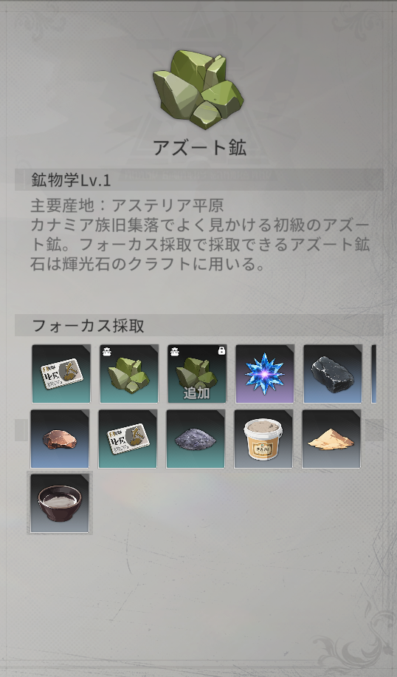Click the large Azoth ore image

point(198,89)
